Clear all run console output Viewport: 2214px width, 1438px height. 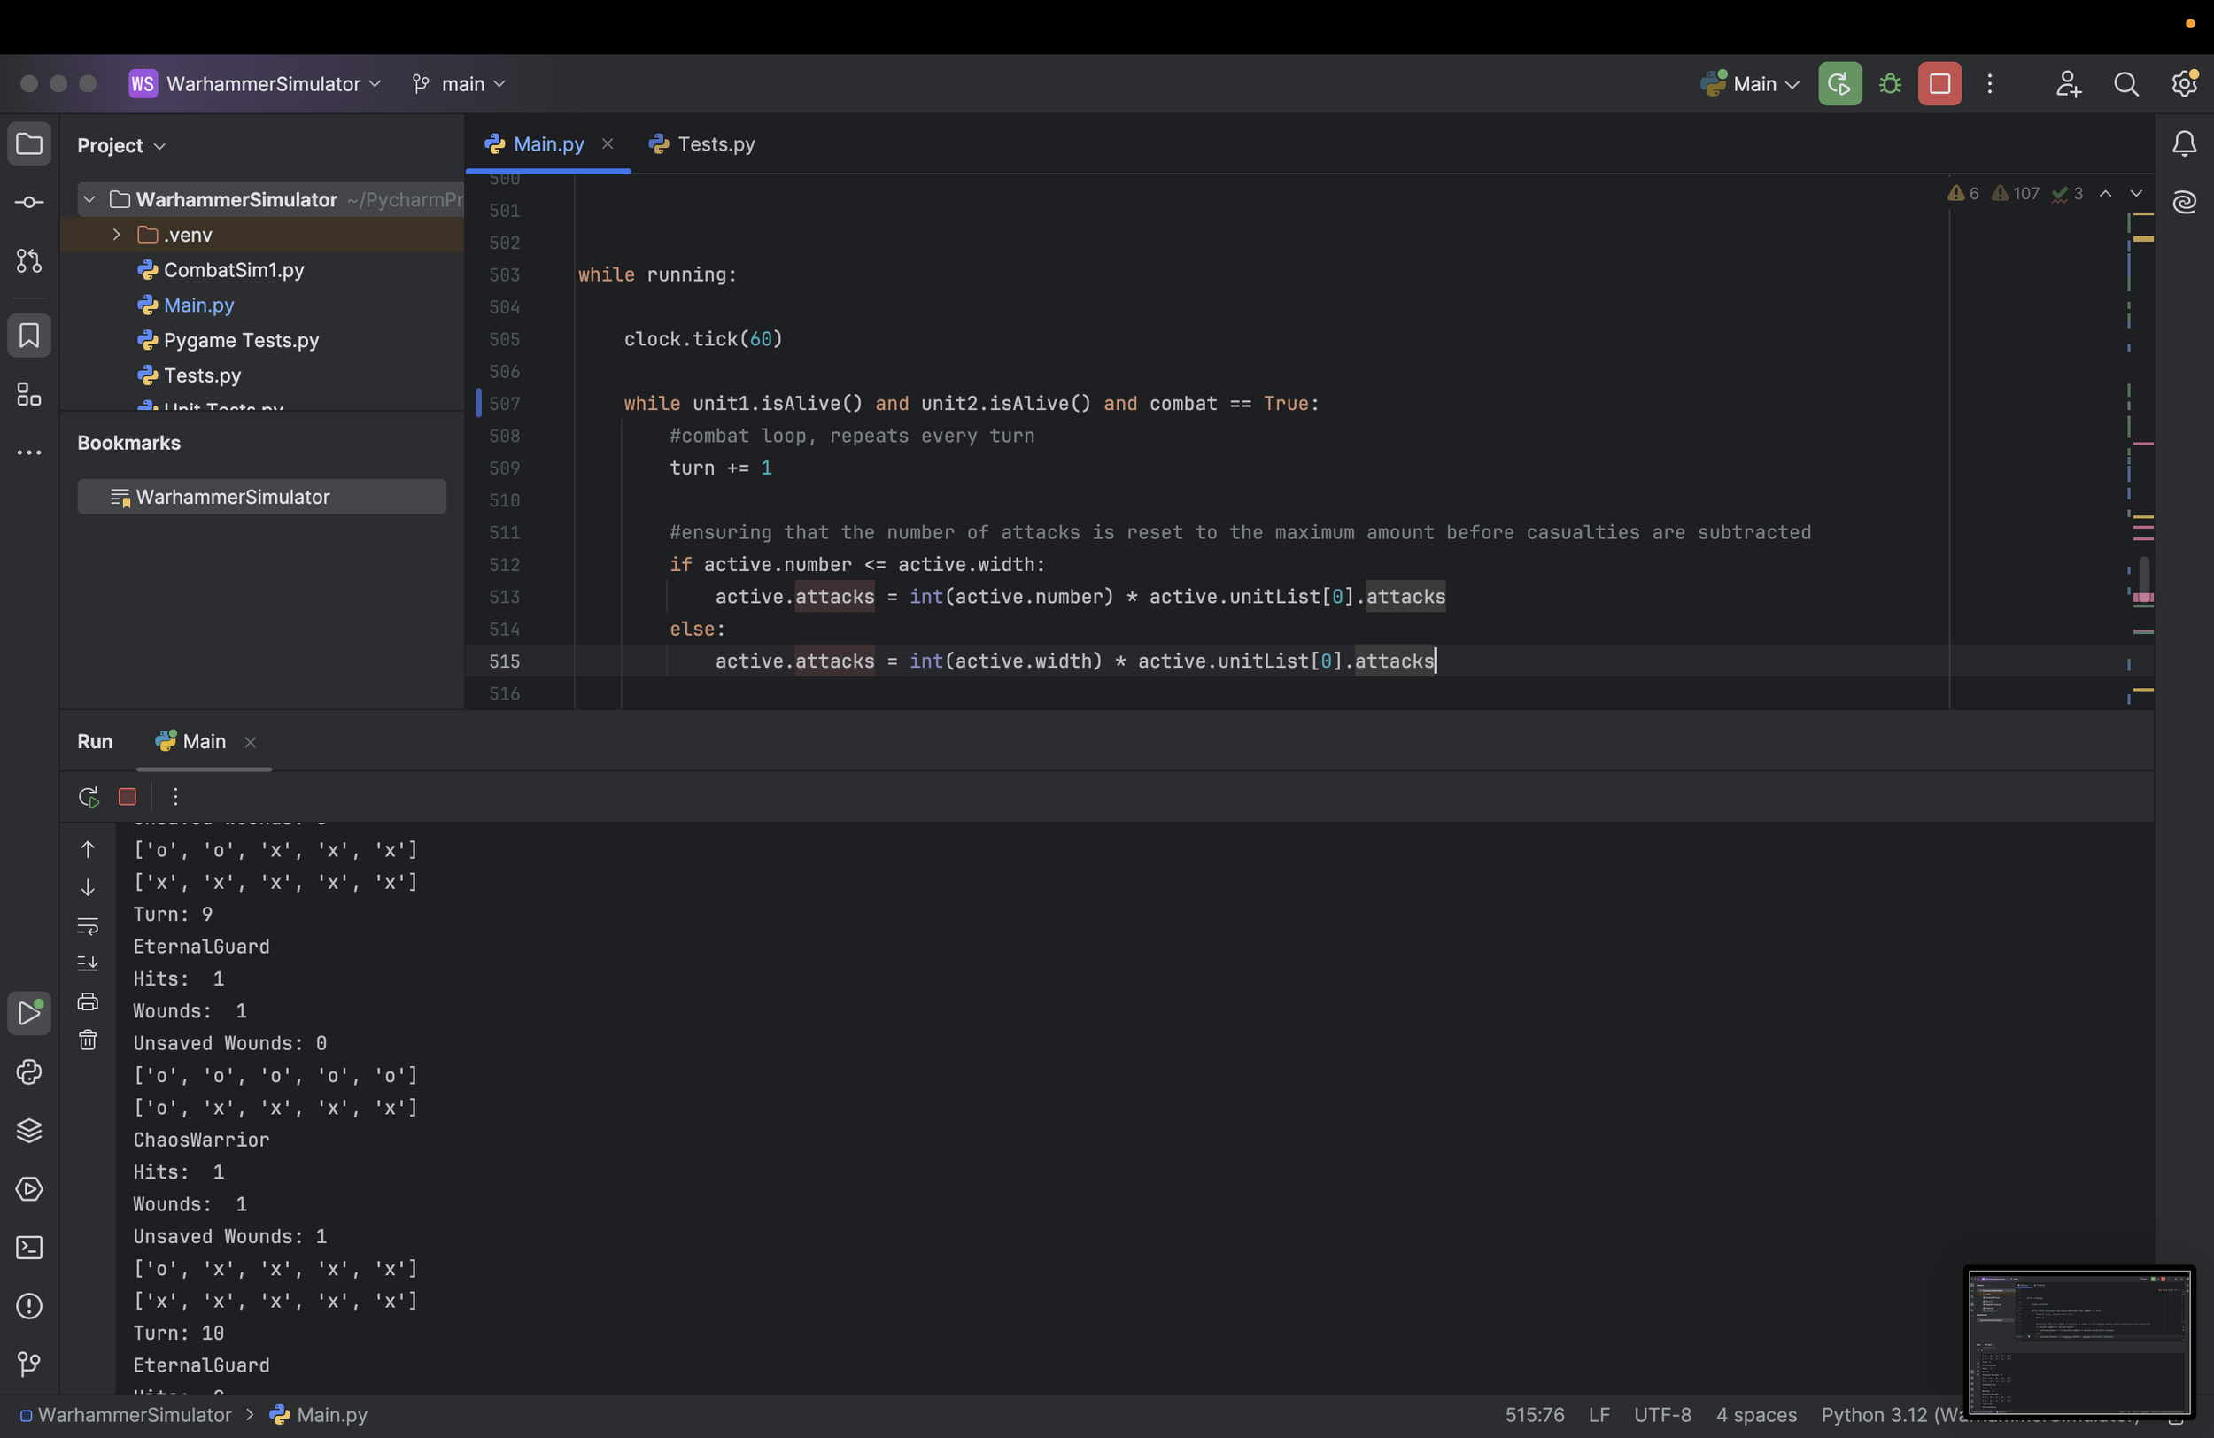pos(88,1040)
